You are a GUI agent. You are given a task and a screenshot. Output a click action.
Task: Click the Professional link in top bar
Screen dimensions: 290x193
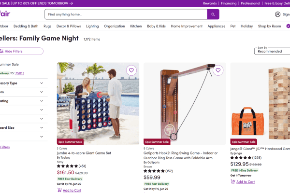click(250, 3)
